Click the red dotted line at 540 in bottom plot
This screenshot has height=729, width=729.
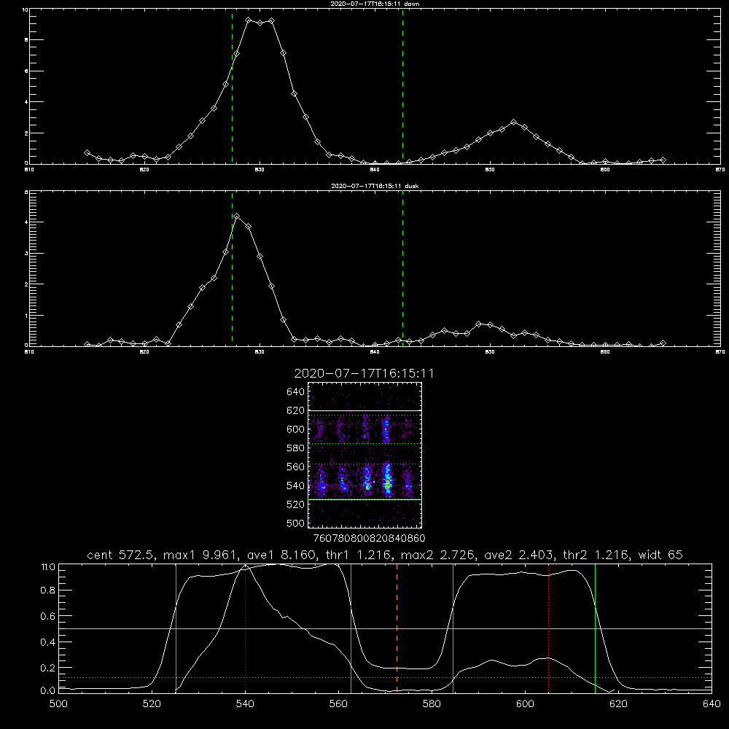point(245,628)
